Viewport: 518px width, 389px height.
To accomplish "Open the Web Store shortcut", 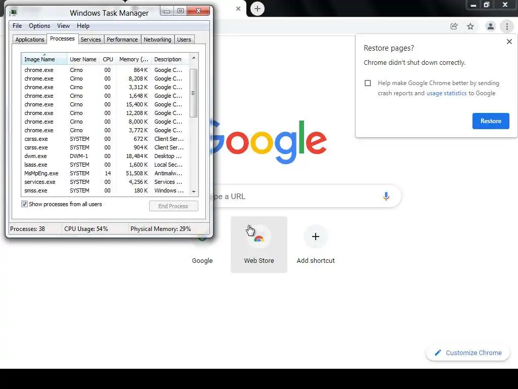I will tap(259, 245).
